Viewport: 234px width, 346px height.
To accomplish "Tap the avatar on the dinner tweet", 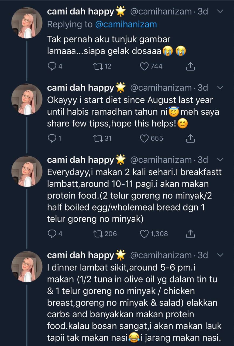I will [27, 267].
